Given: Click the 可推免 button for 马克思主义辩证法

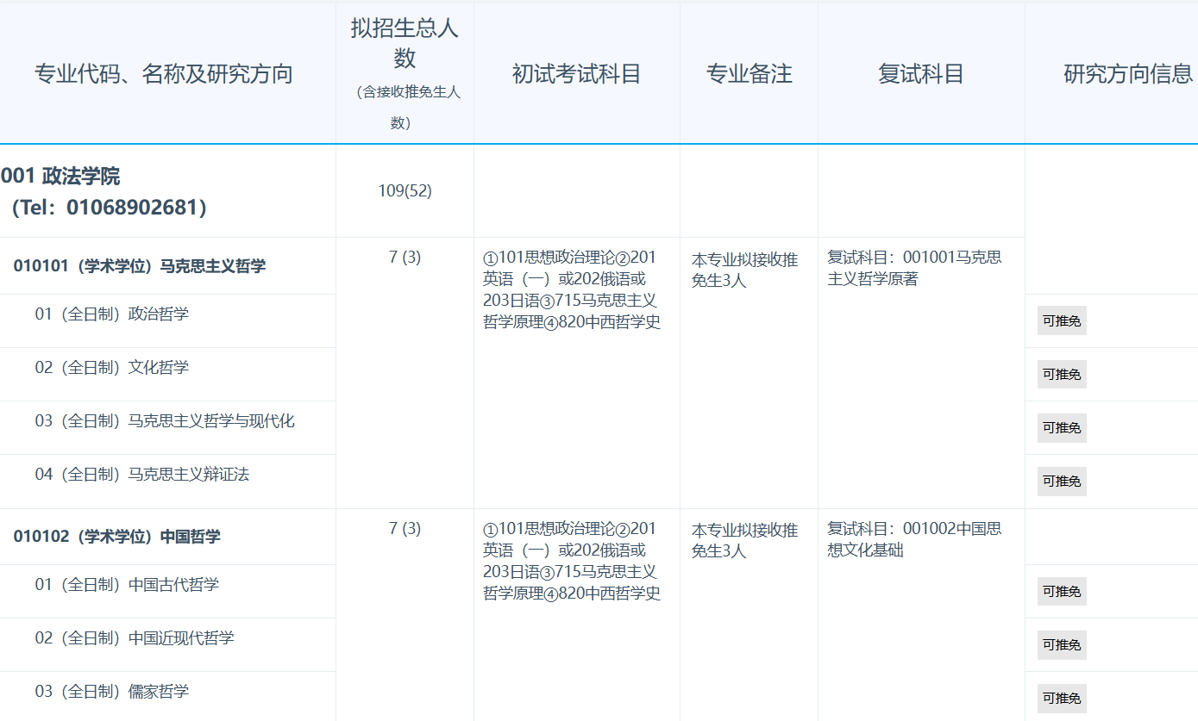Looking at the screenshot, I should pos(1061,481).
